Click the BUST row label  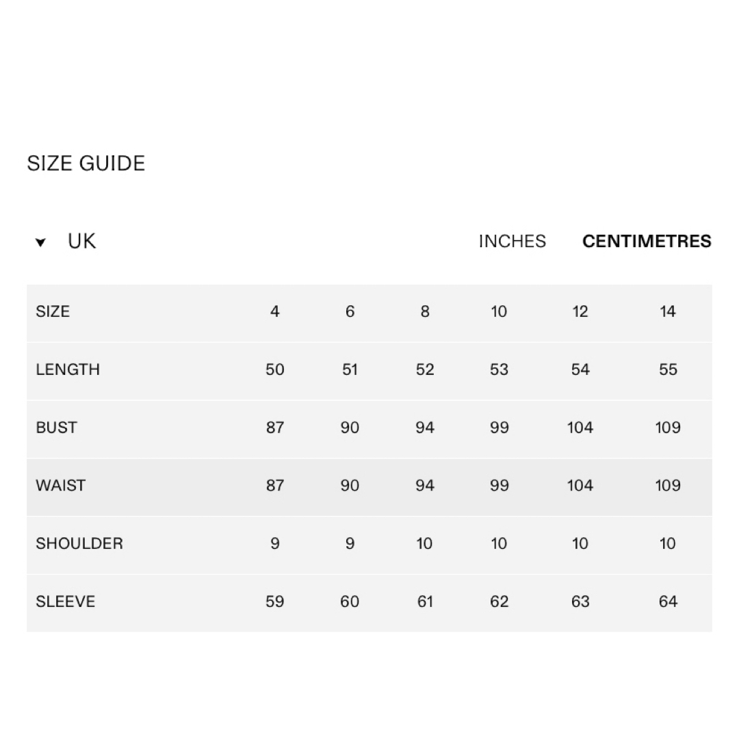pyautogui.click(x=57, y=428)
